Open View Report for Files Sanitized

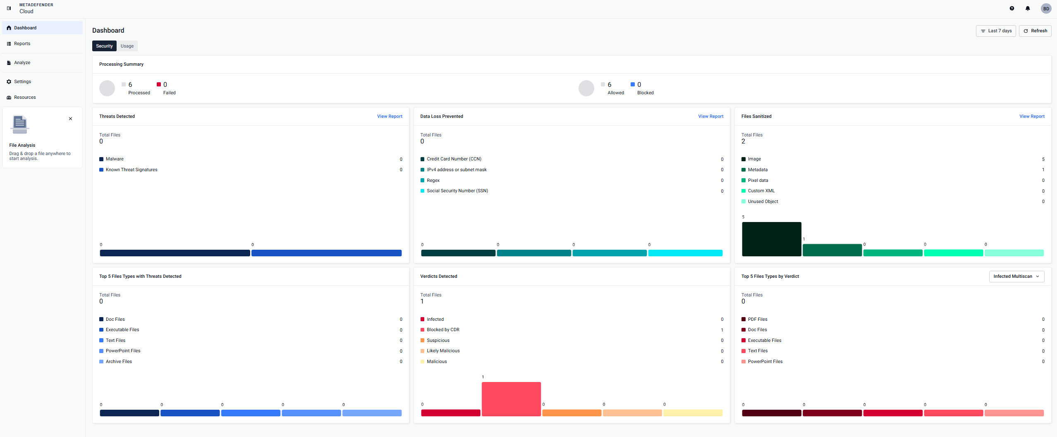1031,117
